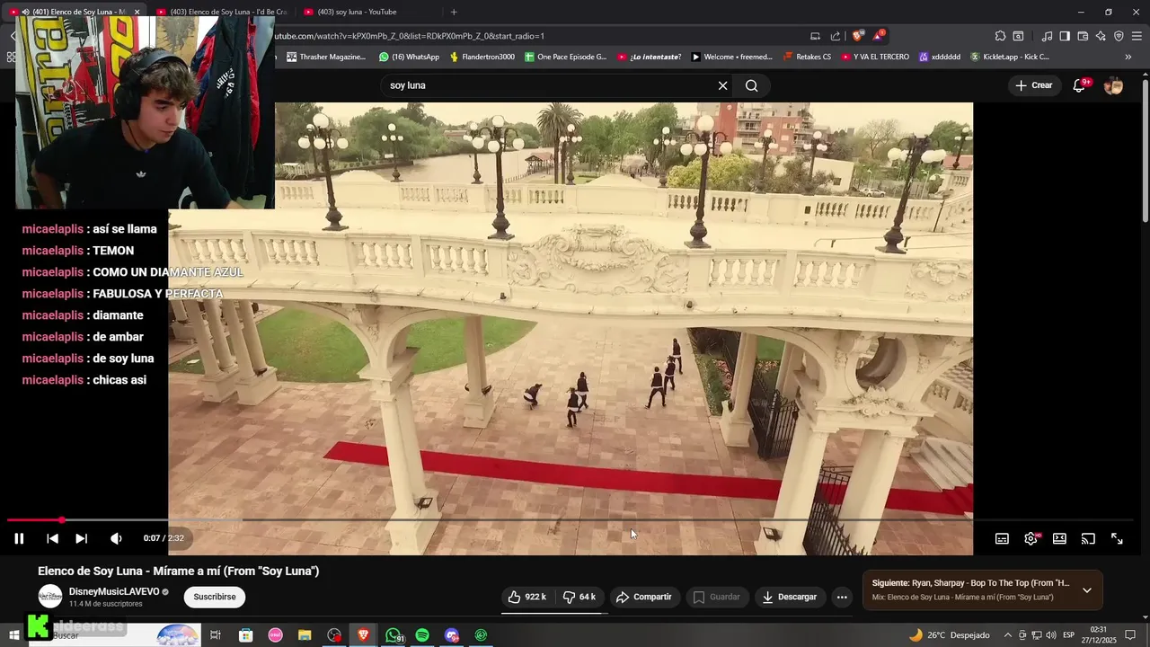Open the One Pace Episode G... bookmark
The height and width of the screenshot is (647, 1150).
pyautogui.click(x=566, y=57)
